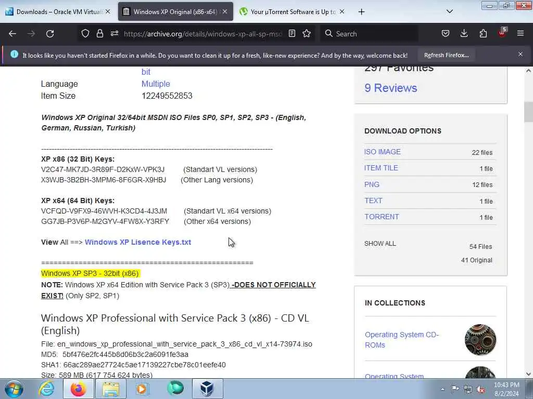Screen dimensions: 533x399
Task: Open the 41 Original link
Action: pos(477,260)
